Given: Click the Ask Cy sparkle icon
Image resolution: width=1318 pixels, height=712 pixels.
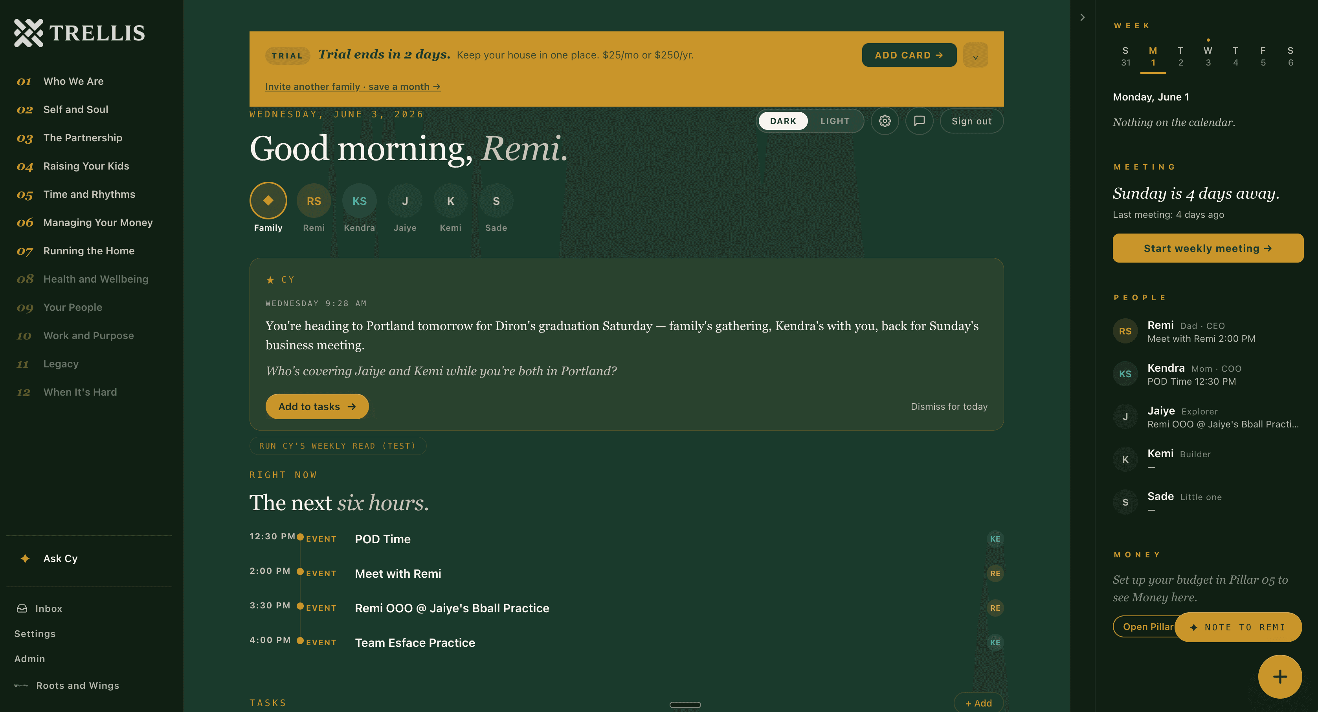Looking at the screenshot, I should [24, 558].
